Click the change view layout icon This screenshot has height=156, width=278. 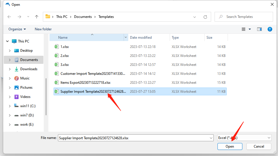[244, 29]
